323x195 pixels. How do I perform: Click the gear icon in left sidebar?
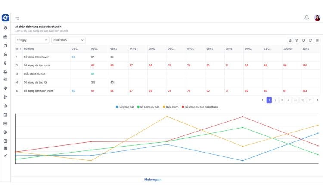[x=6, y=28]
